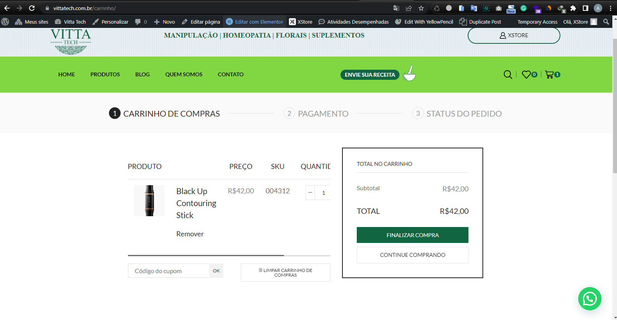Viewport: 617px width, 320px height.
Task: Click the quantity field showing 1
Action: click(x=323, y=193)
